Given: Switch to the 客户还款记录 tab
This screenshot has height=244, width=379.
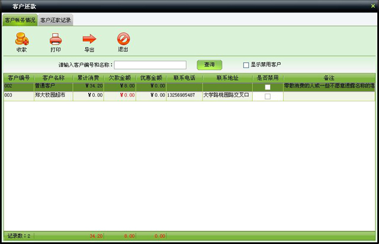Looking at the screenshot, I should click(56, 20).
